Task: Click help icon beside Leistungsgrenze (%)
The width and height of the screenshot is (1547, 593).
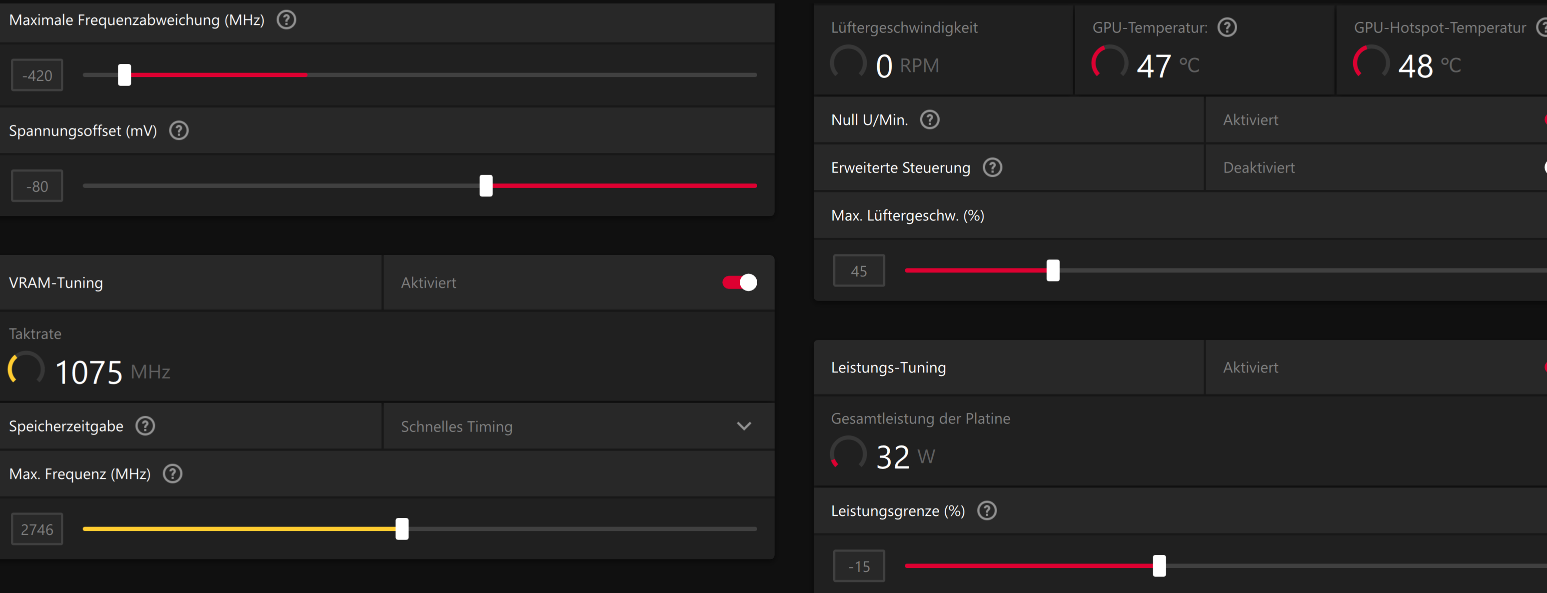Action: click(x=987, y=511)
